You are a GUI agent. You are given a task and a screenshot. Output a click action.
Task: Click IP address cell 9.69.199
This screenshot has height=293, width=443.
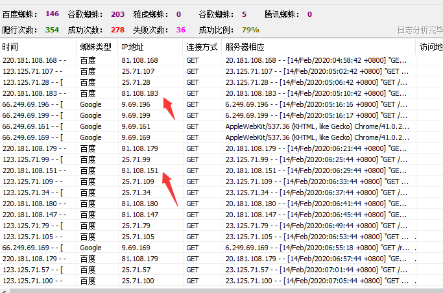click(x=136, y=115)
